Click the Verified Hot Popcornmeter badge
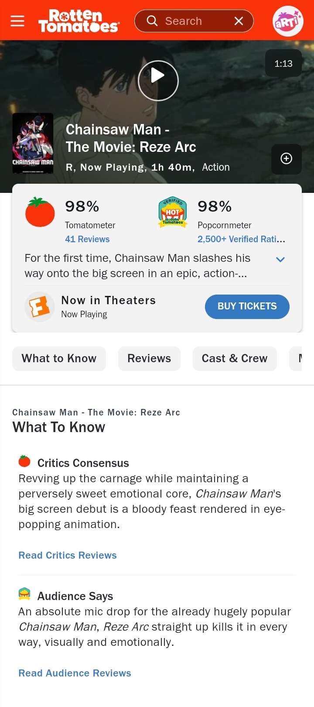Image resolution: width=314 pixels, height=707 pixels. point(173,213)
